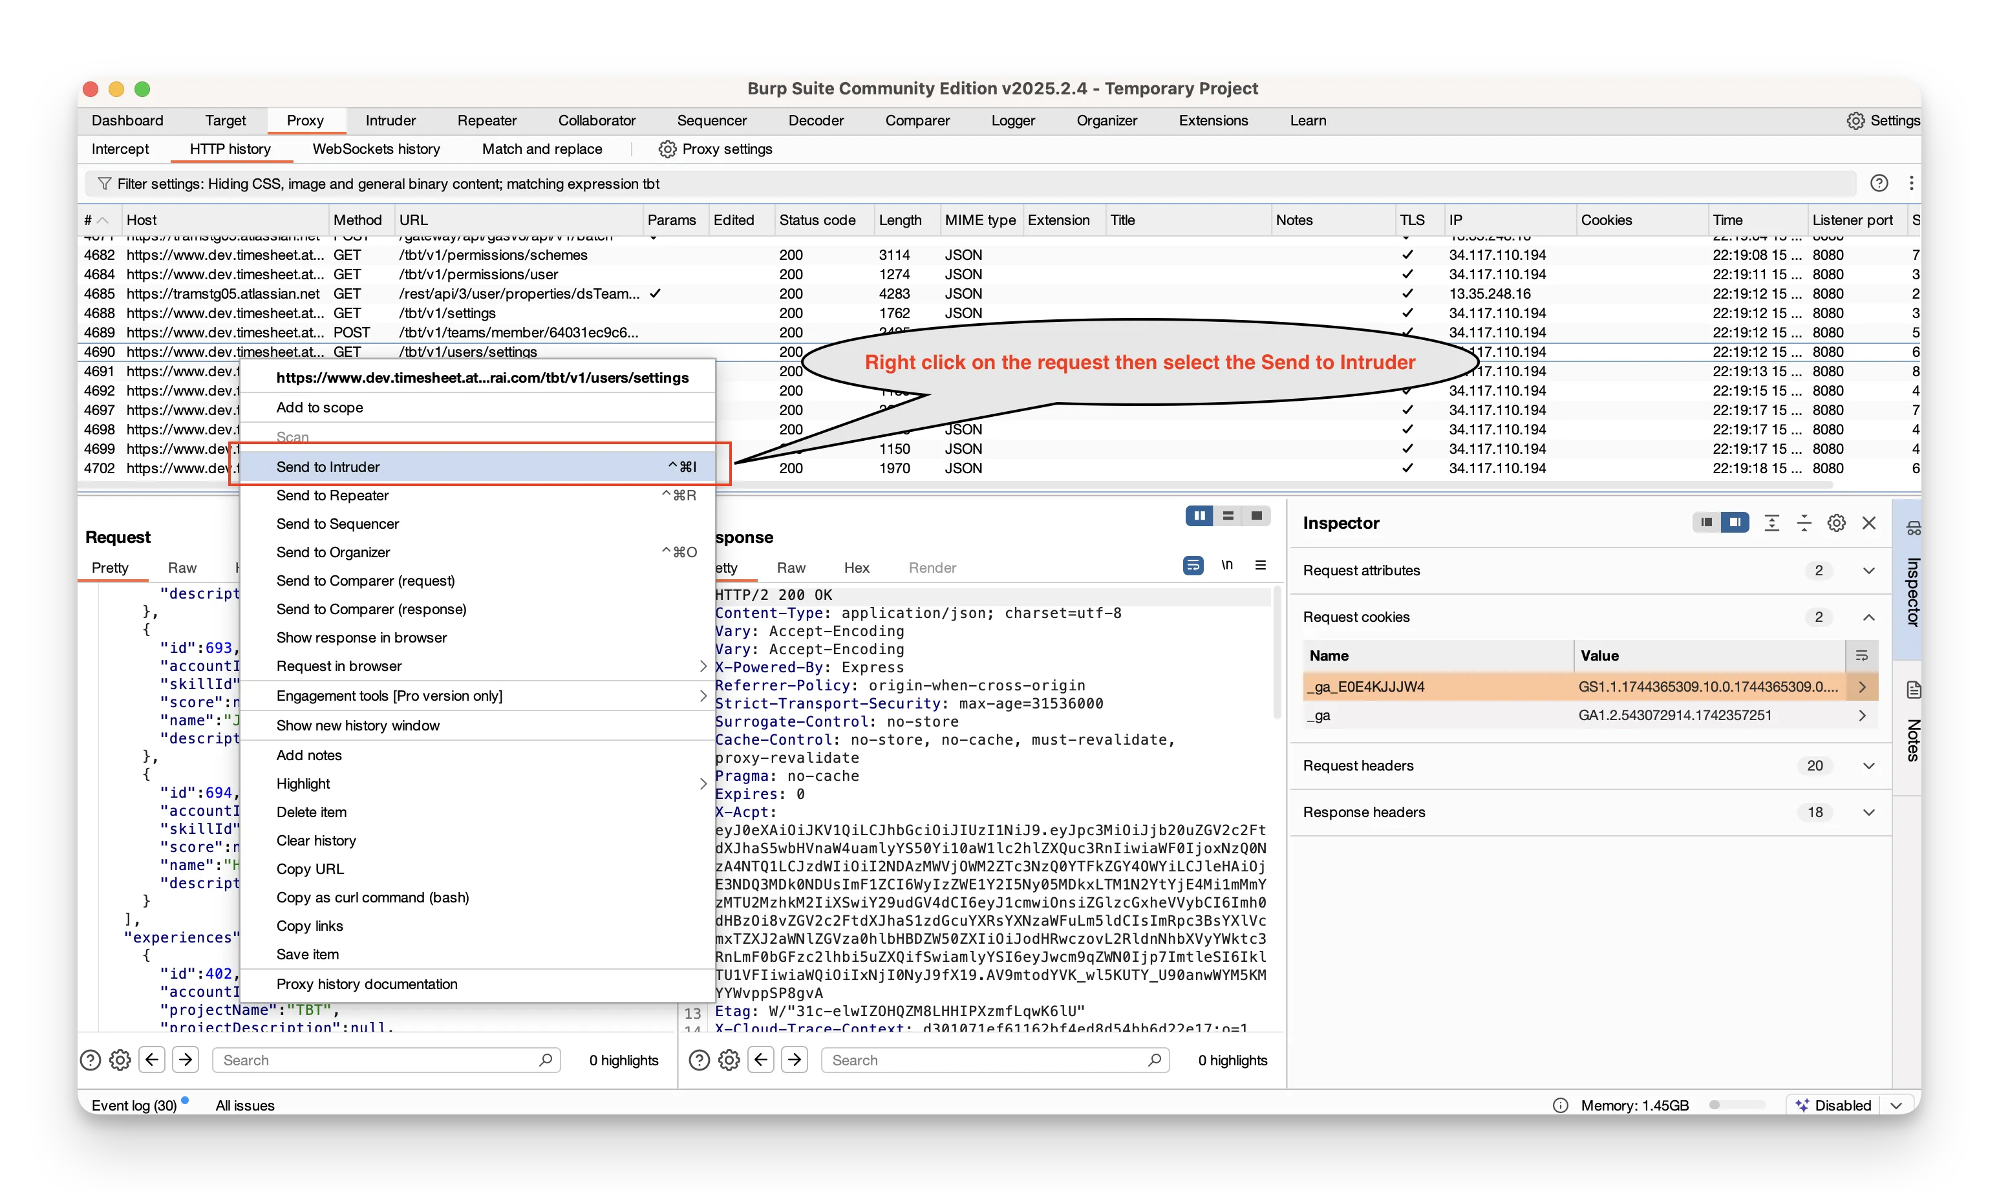Open Inspector settings gear
1999x1192 pixels.
[1836, 523]
